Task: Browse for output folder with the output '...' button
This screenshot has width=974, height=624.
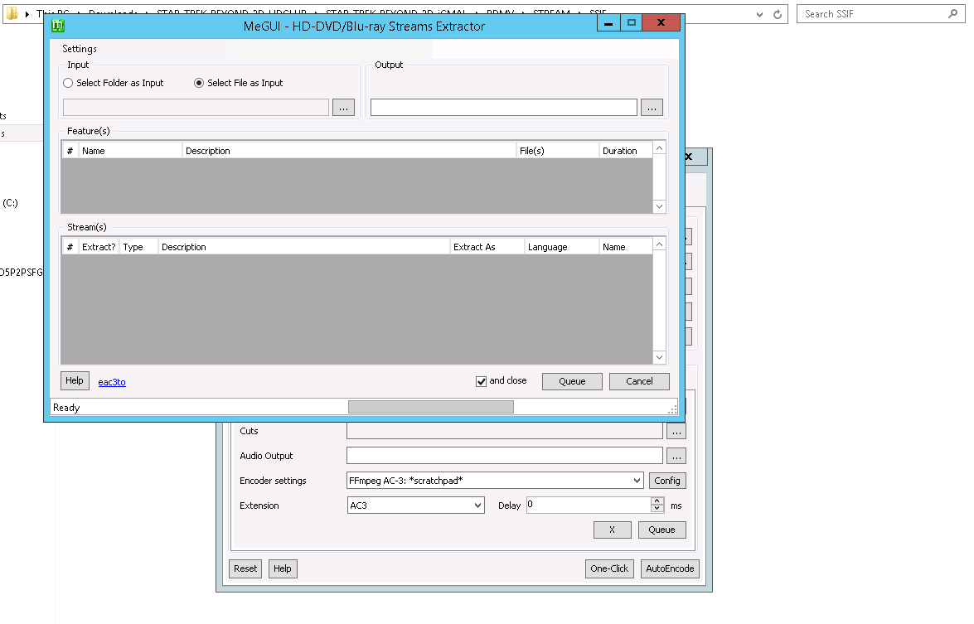Action: (x=652, y=108)
